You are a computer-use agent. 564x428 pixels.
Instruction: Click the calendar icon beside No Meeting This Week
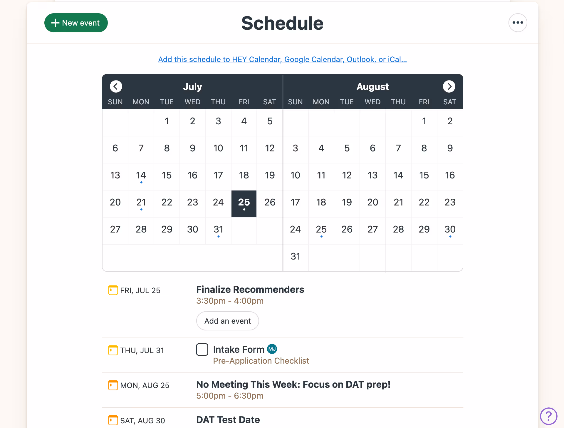[x=113, y=385]
